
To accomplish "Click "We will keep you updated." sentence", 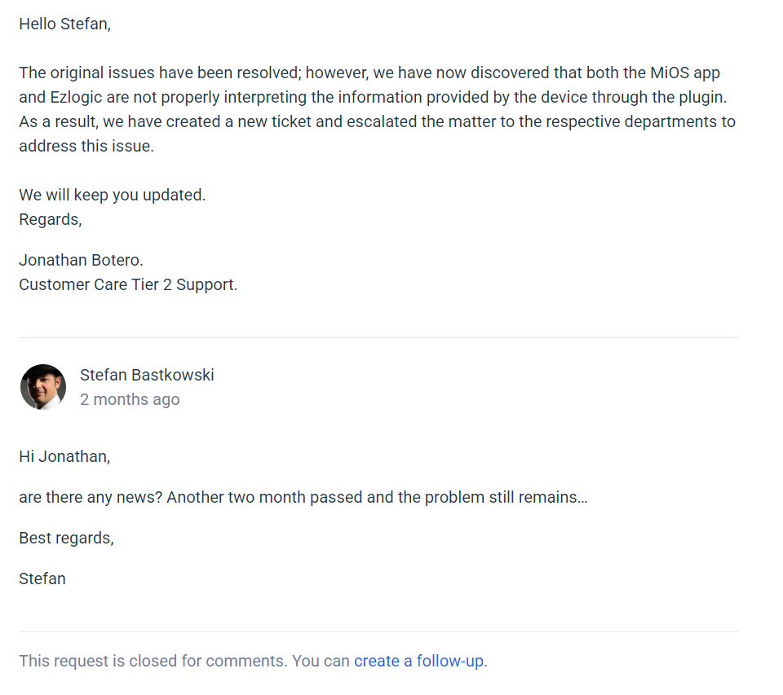I will click(113, 196).
